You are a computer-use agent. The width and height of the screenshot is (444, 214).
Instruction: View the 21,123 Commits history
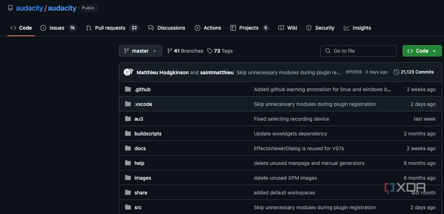pyautogui.click(x=414, y=72)
